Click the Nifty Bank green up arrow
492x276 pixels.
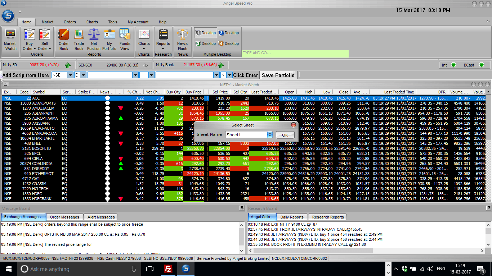click(x=221, y=65)
